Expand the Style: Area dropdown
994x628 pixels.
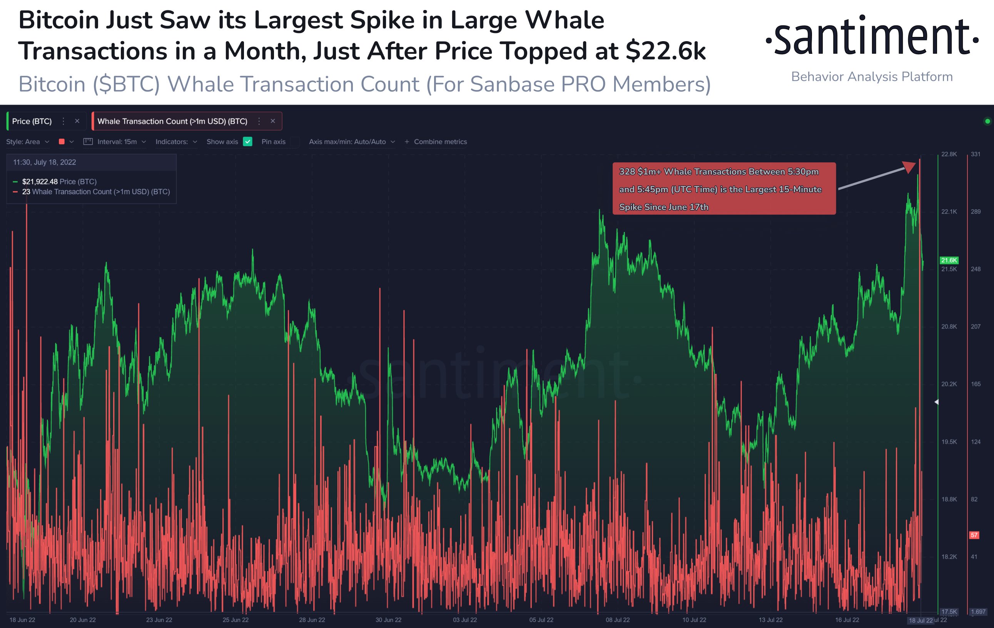pyautogui.click(x=28, y=142)
